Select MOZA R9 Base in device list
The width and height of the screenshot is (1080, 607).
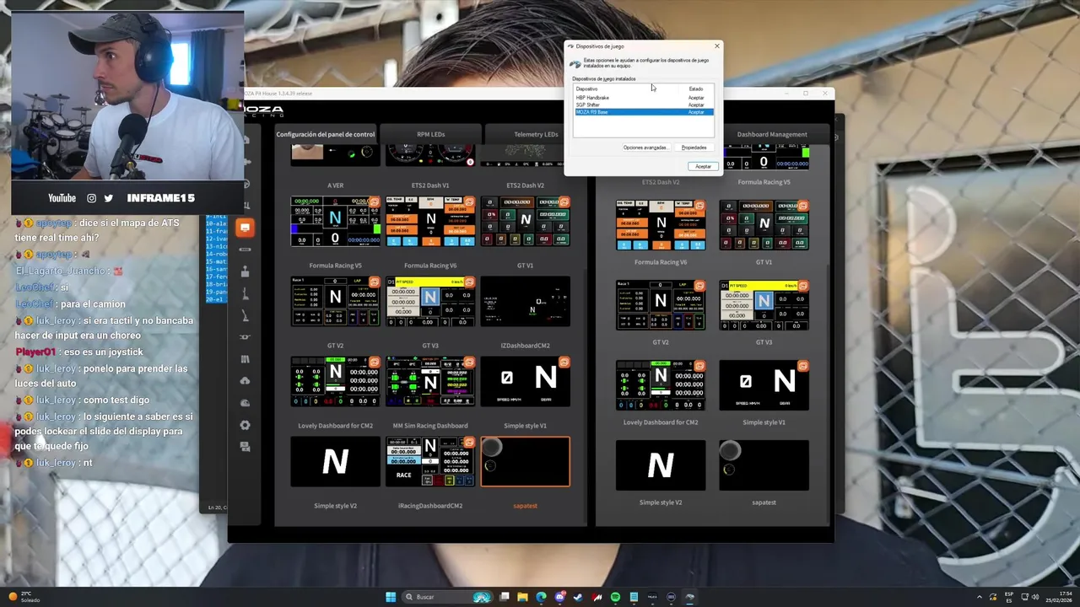tap(644, 112)
